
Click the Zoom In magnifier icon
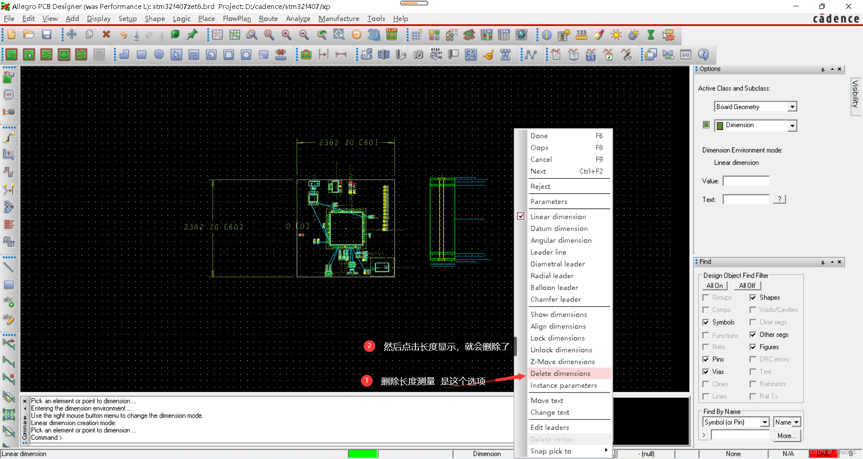286,35
